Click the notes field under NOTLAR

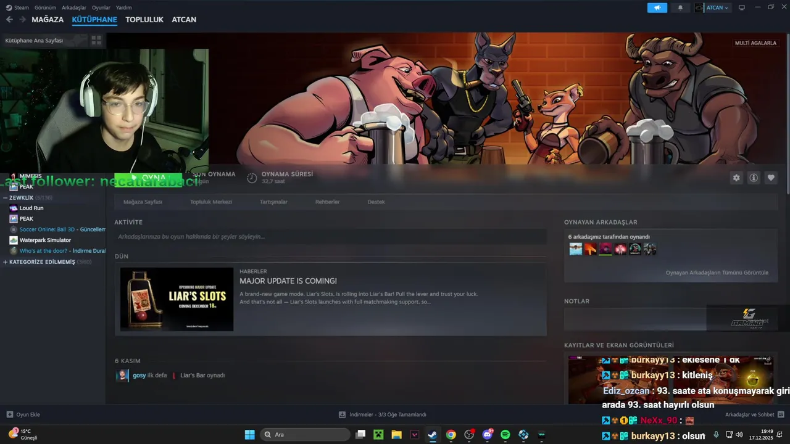coord(670,319)
